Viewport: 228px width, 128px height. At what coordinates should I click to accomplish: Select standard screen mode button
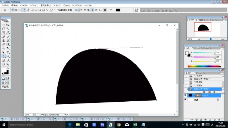pos(3,82)
